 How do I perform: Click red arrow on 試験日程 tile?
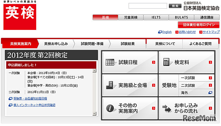click(x=154, y=62)
